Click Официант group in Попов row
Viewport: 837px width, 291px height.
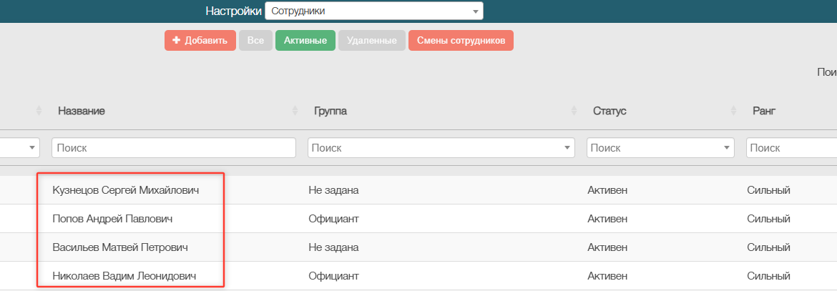[x=333, y=219]
